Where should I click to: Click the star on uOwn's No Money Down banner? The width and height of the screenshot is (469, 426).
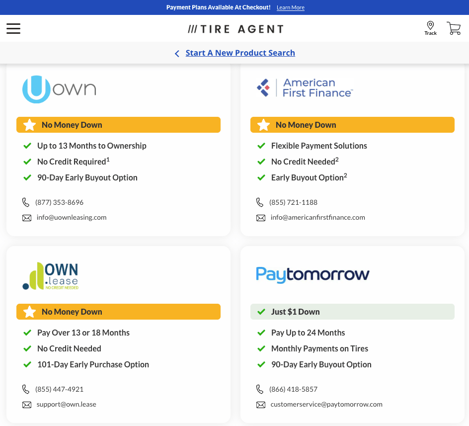29,125
